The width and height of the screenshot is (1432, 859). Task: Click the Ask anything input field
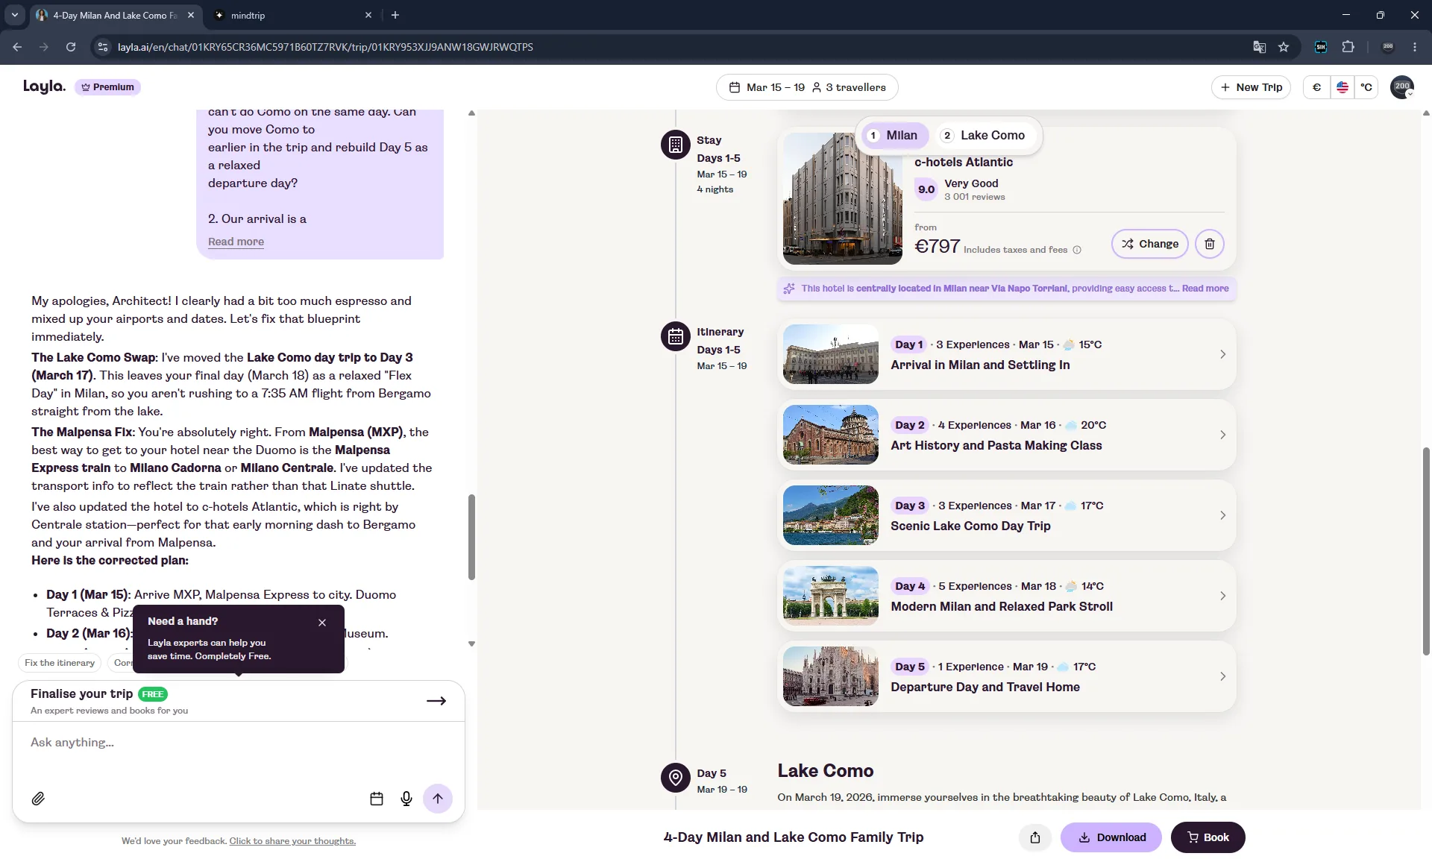pos(239,743)
